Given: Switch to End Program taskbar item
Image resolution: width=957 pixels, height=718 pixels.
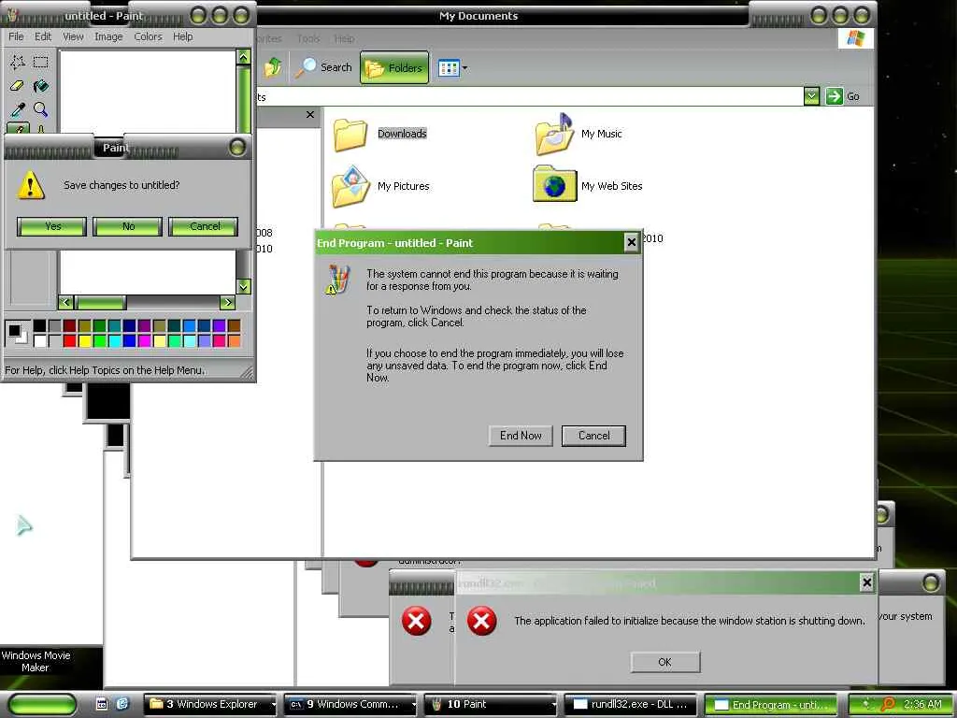Looking at the screenshot, I should pyautogui.click(x=771, y=705).
